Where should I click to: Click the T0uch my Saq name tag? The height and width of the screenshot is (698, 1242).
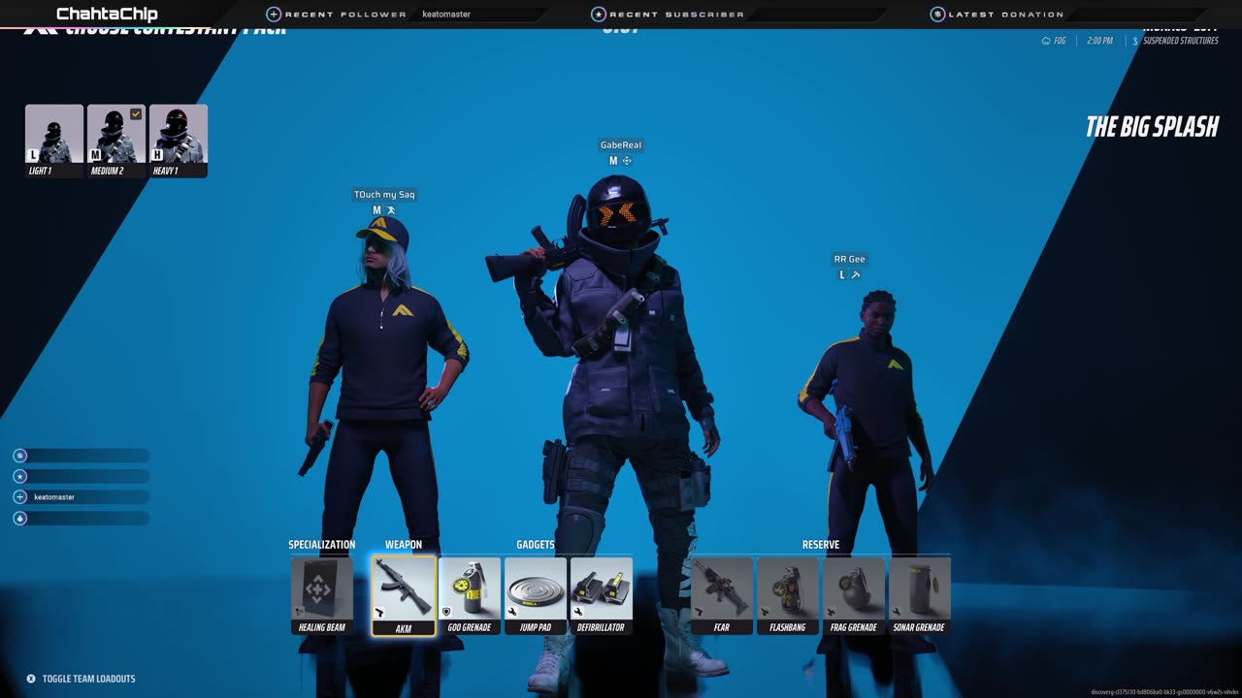pos(384,195)
